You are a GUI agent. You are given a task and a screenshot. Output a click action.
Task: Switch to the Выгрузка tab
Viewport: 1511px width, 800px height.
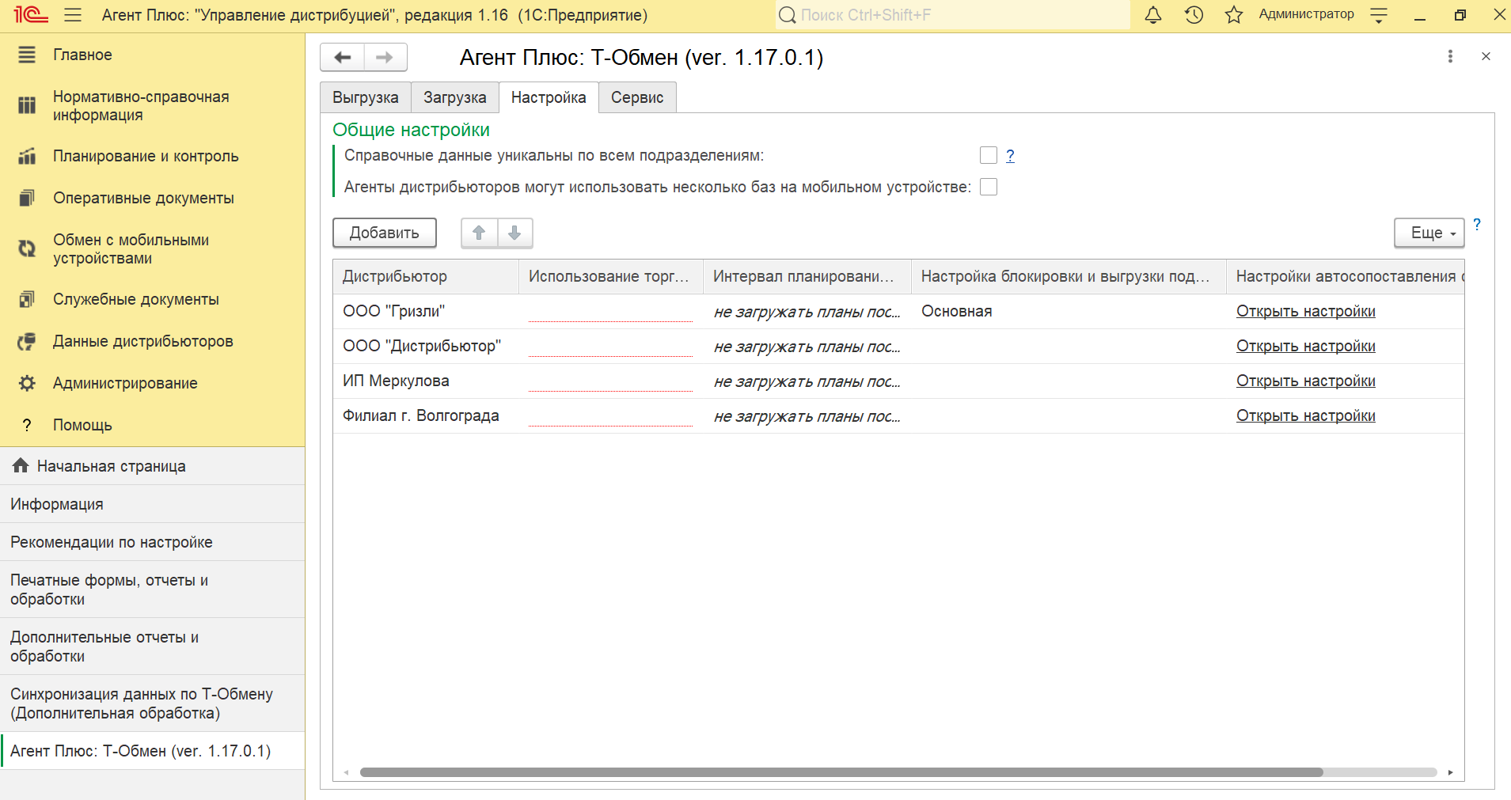(x=366, y=97)
